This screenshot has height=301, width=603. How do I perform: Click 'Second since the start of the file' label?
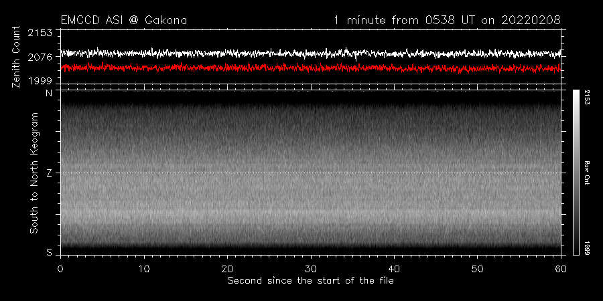[310, 281]
